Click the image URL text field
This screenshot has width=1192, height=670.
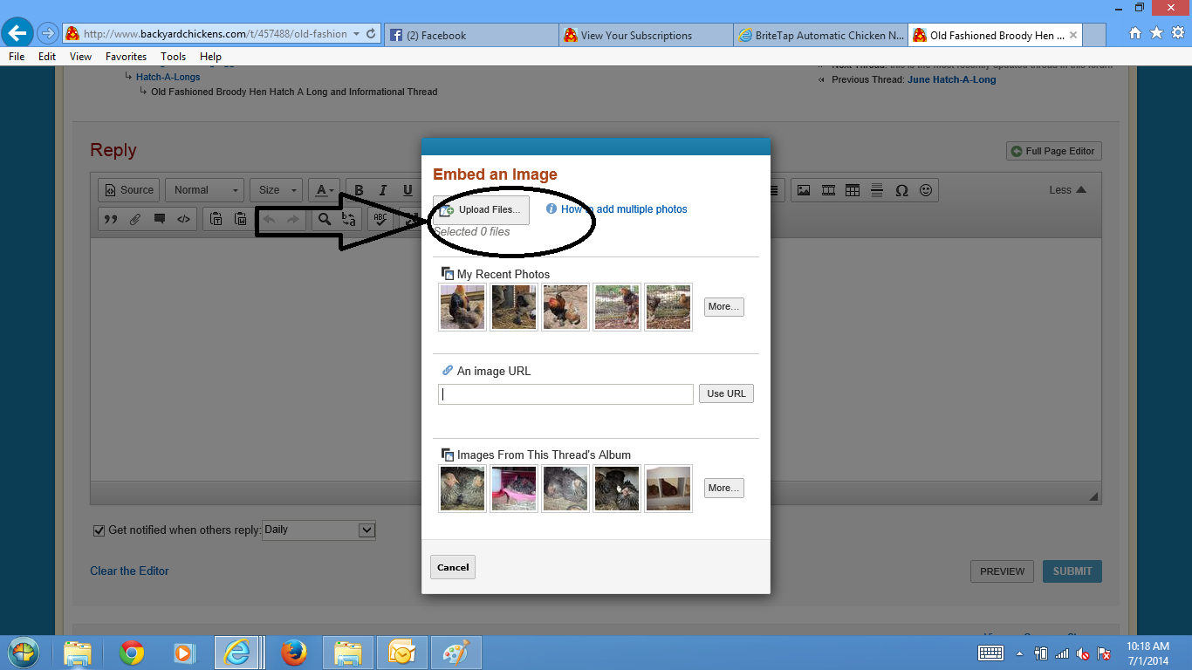tap(565, 394)
